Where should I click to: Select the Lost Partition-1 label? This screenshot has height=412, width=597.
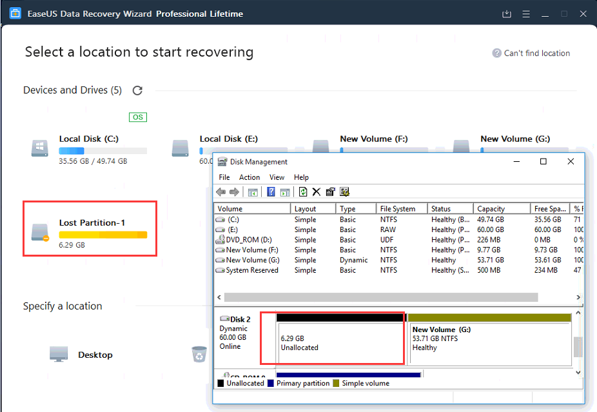92,222
